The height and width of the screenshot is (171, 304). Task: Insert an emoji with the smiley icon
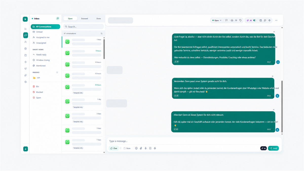(x=136, y=148)
